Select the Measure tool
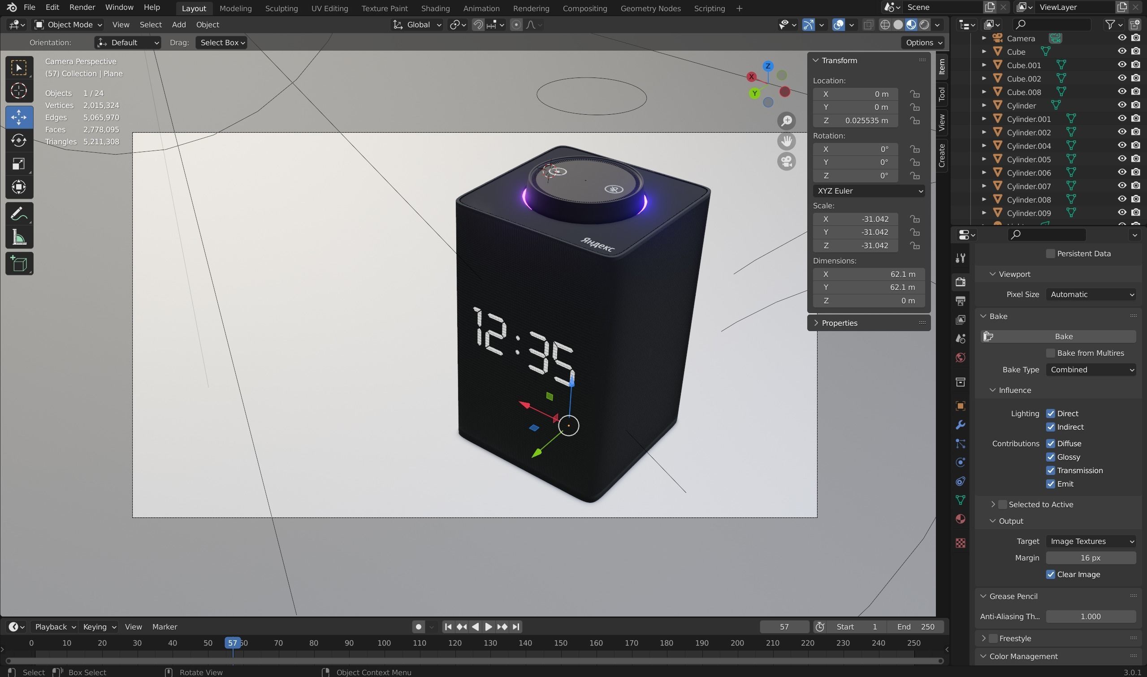The width and height of the screenshot is (1147, 677). point(19,237)
